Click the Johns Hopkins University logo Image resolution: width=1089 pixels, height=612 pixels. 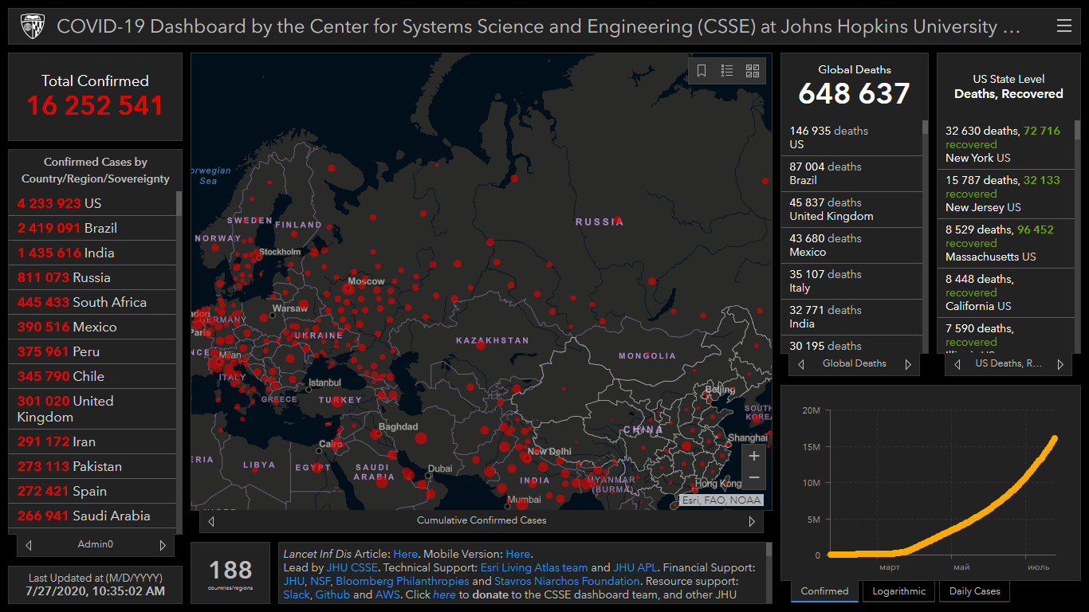pos(32,26)
